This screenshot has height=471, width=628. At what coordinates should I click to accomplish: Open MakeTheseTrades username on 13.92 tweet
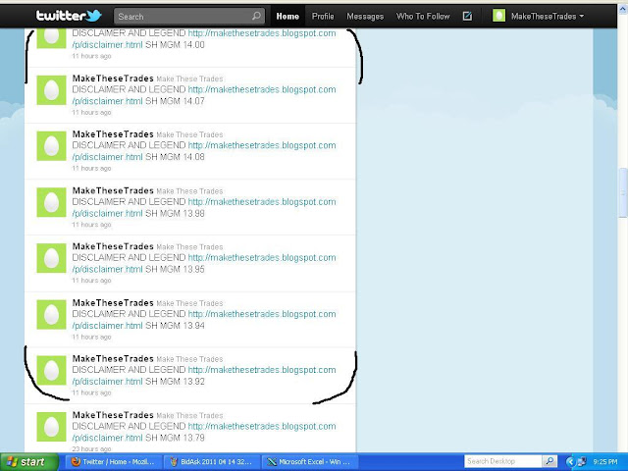[113, 358]
